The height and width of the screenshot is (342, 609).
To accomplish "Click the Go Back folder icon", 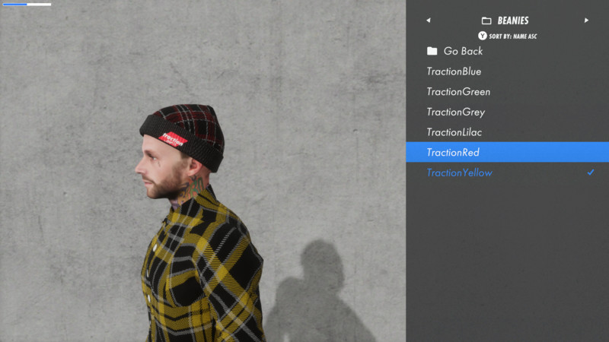I will click(432, 51).
